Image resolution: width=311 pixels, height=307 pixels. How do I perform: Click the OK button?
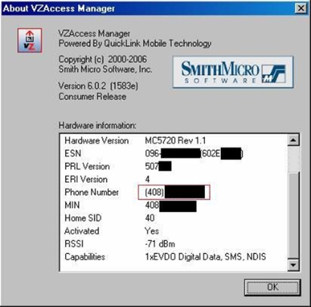[272, 287]
